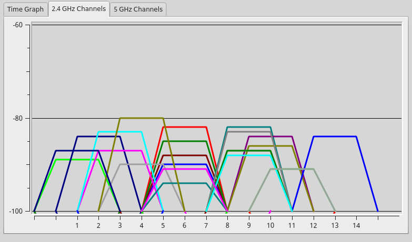Screen dimensions: 412x242
Task: Click channel 7 axis label
Action: [x=206, y=226]
